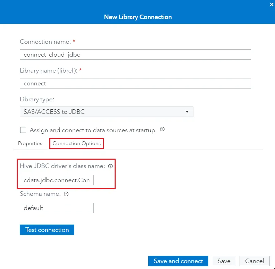
Task: Expand the Library type dropdown
Action: (x=106, y=112)
